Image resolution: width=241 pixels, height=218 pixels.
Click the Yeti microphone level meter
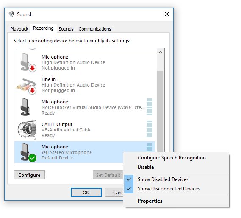click(x=150, y=148)
